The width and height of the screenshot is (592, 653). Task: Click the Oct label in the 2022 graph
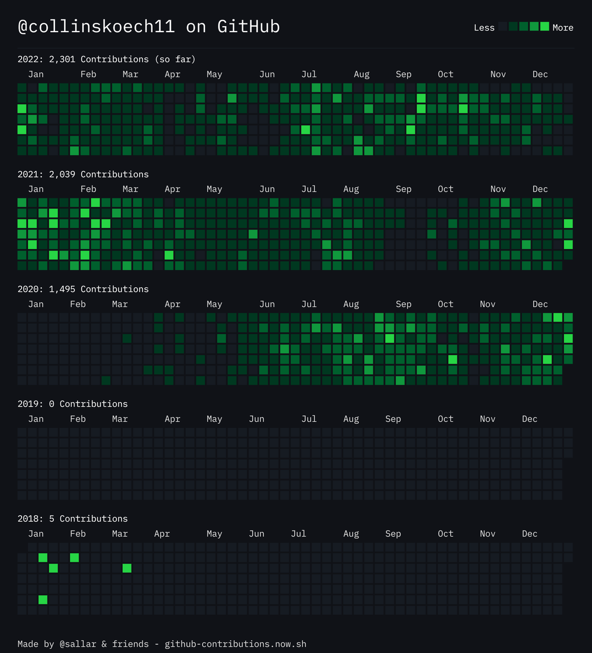445,75
